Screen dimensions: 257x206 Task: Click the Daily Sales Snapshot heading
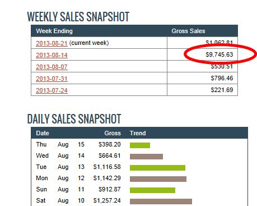[x=74, y=119]
